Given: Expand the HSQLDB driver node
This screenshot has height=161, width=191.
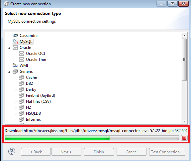Looking at the screenshot, I should [x=16, y=114].
